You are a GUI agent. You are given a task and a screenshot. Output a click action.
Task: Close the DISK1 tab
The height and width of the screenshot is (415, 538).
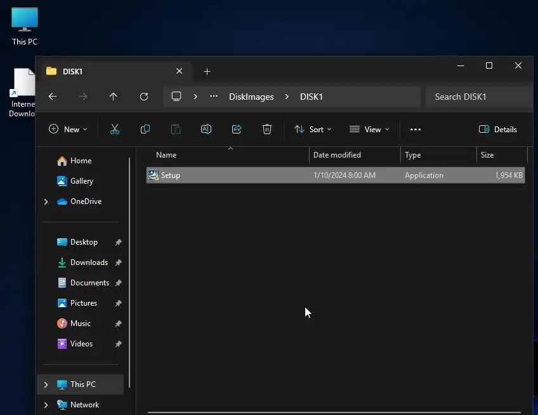179,71
